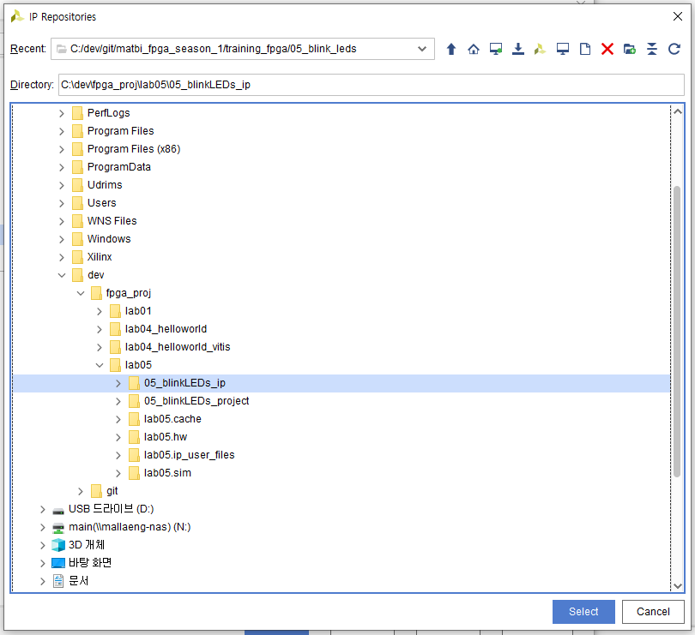Select the 문서 documents item
This screenshot has width=695, height=635.
point(78,581)
